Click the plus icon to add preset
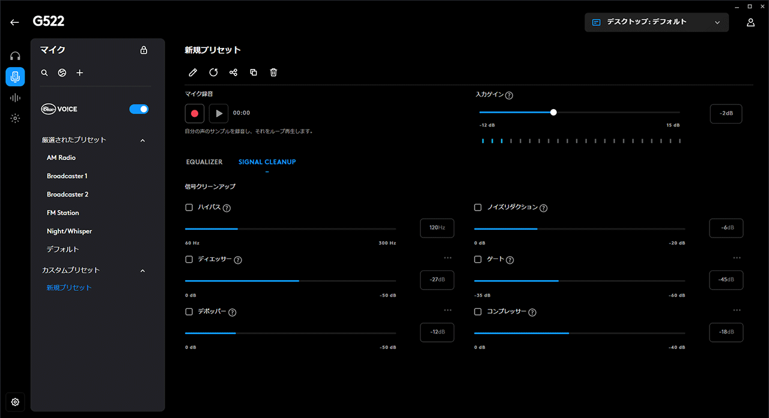The height and width of the screenshot is (418, 769). (80, 73)
